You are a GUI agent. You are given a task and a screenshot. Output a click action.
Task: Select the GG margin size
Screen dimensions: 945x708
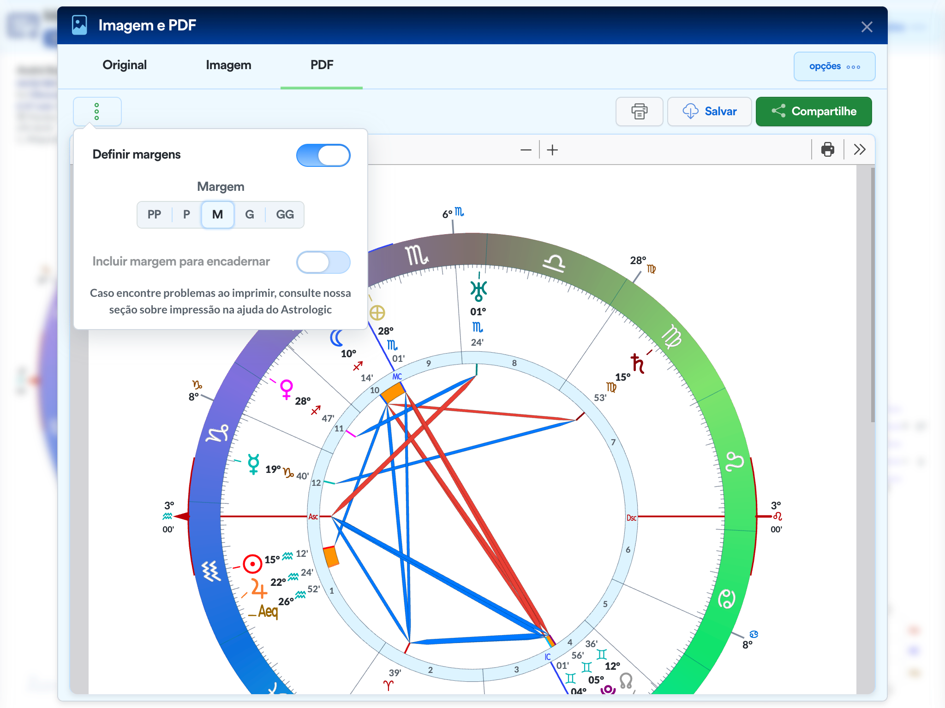(285, 214)
